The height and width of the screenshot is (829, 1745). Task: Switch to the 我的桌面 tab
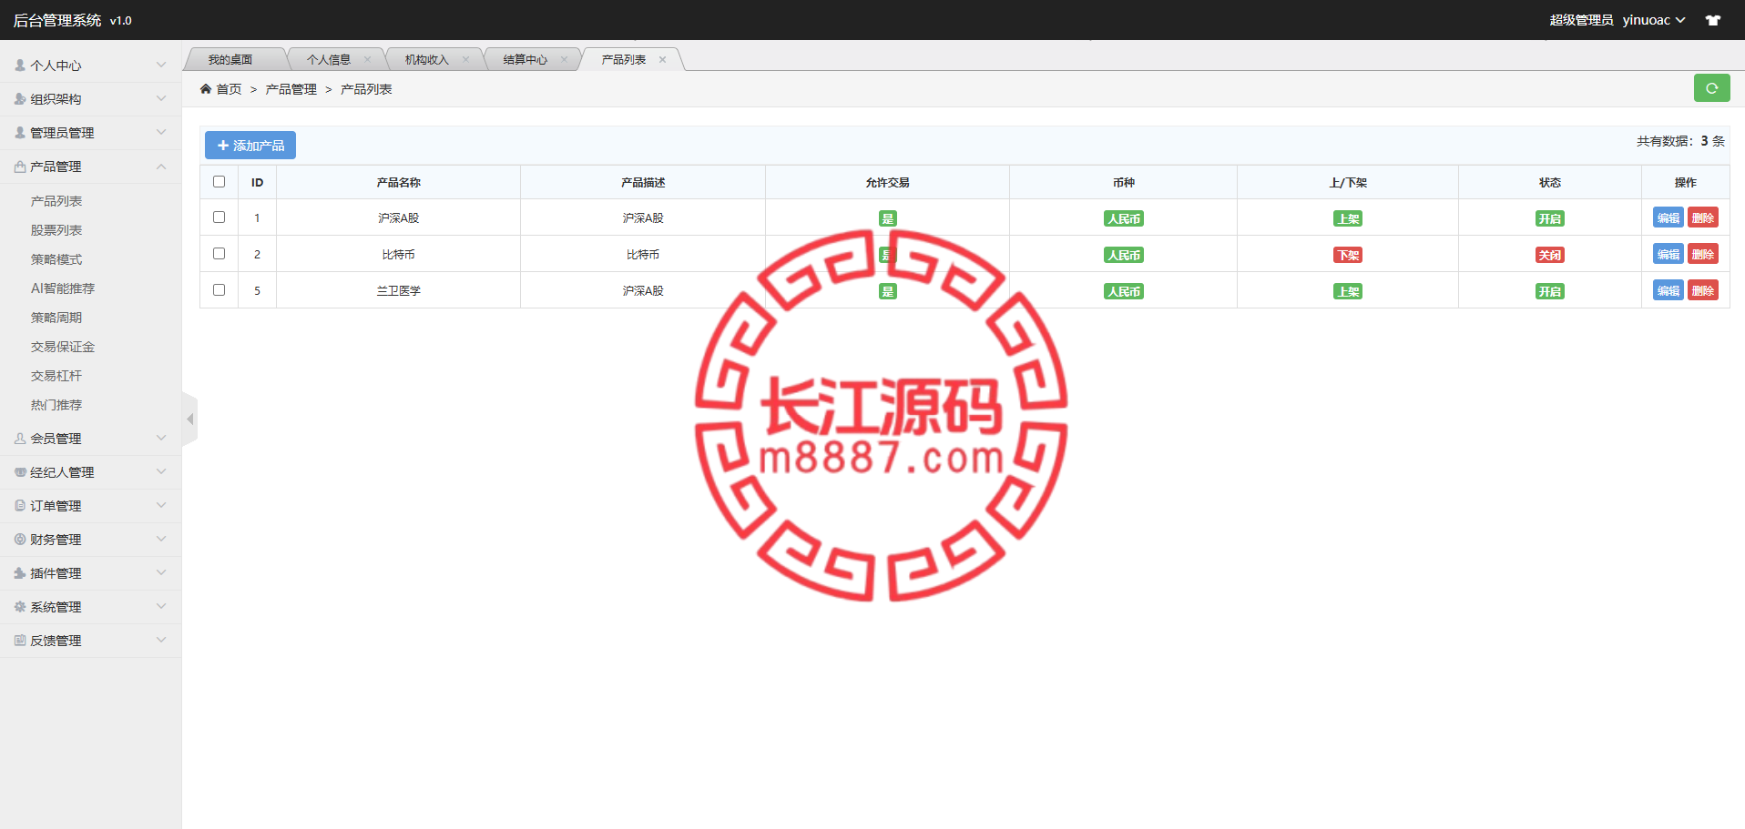pos(230,60)
